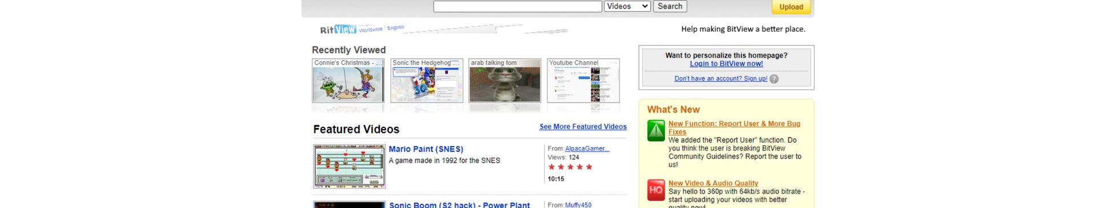Open the Mario Paint video thumbnail

[349, 166]
